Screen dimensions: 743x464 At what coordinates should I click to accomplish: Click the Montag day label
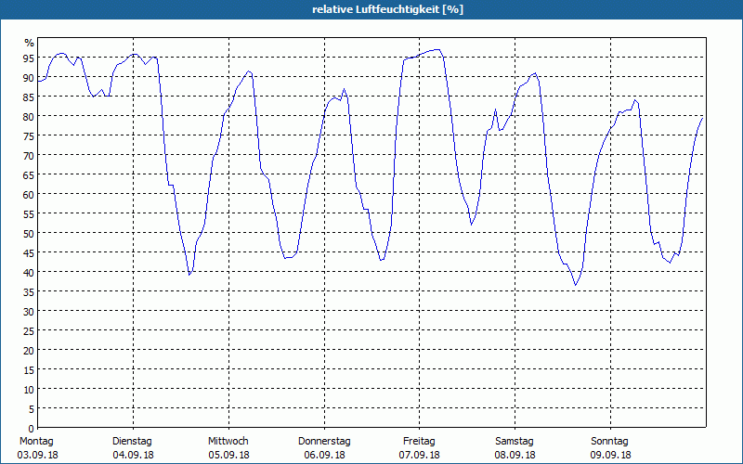click(x=36, y=442)
